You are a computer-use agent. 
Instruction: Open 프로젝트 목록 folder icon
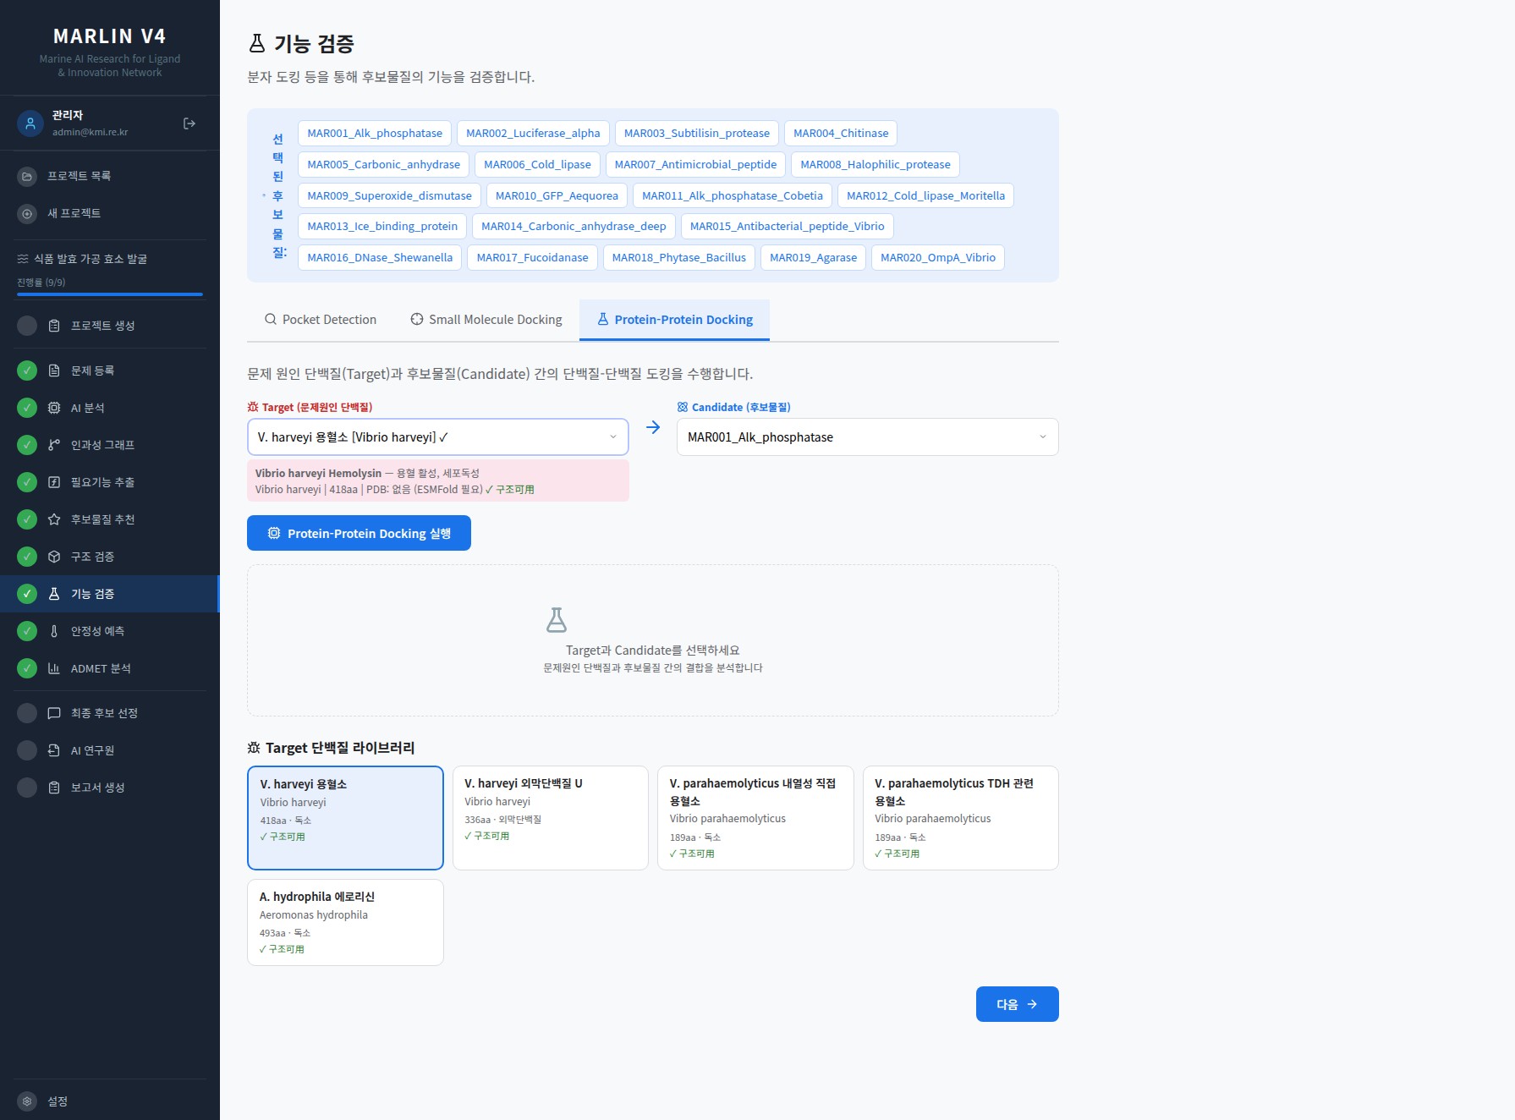point(27,176)
